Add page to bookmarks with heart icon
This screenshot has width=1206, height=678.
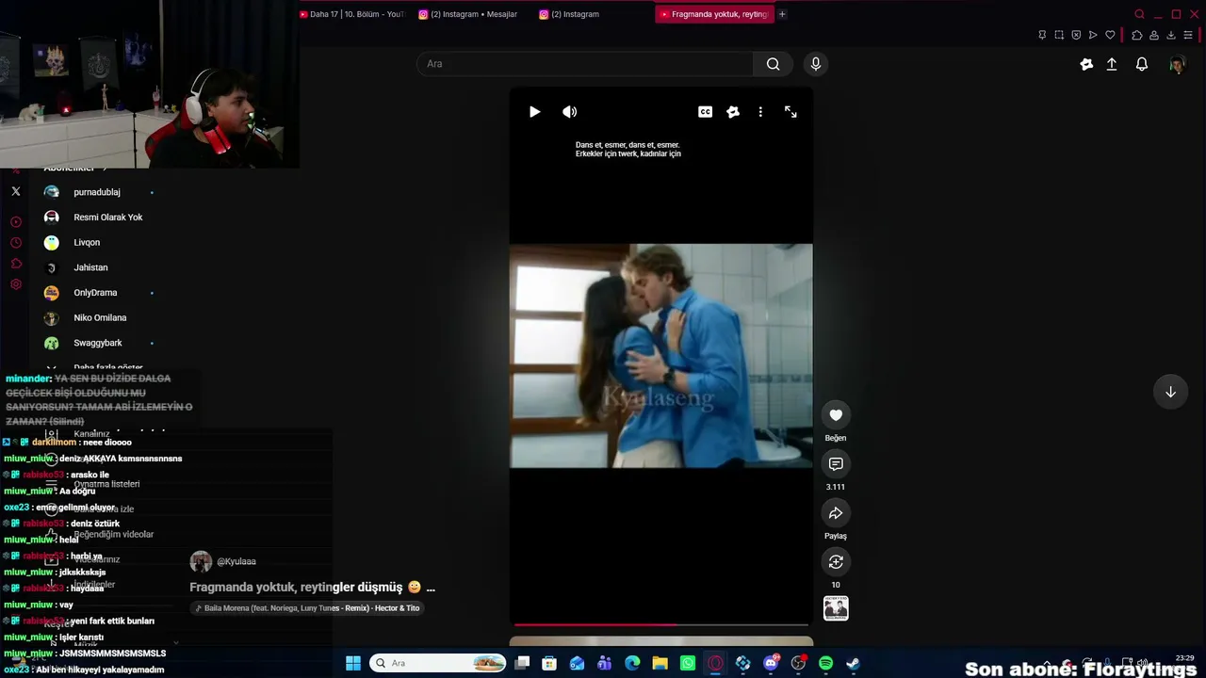[x=1110, y=35]
